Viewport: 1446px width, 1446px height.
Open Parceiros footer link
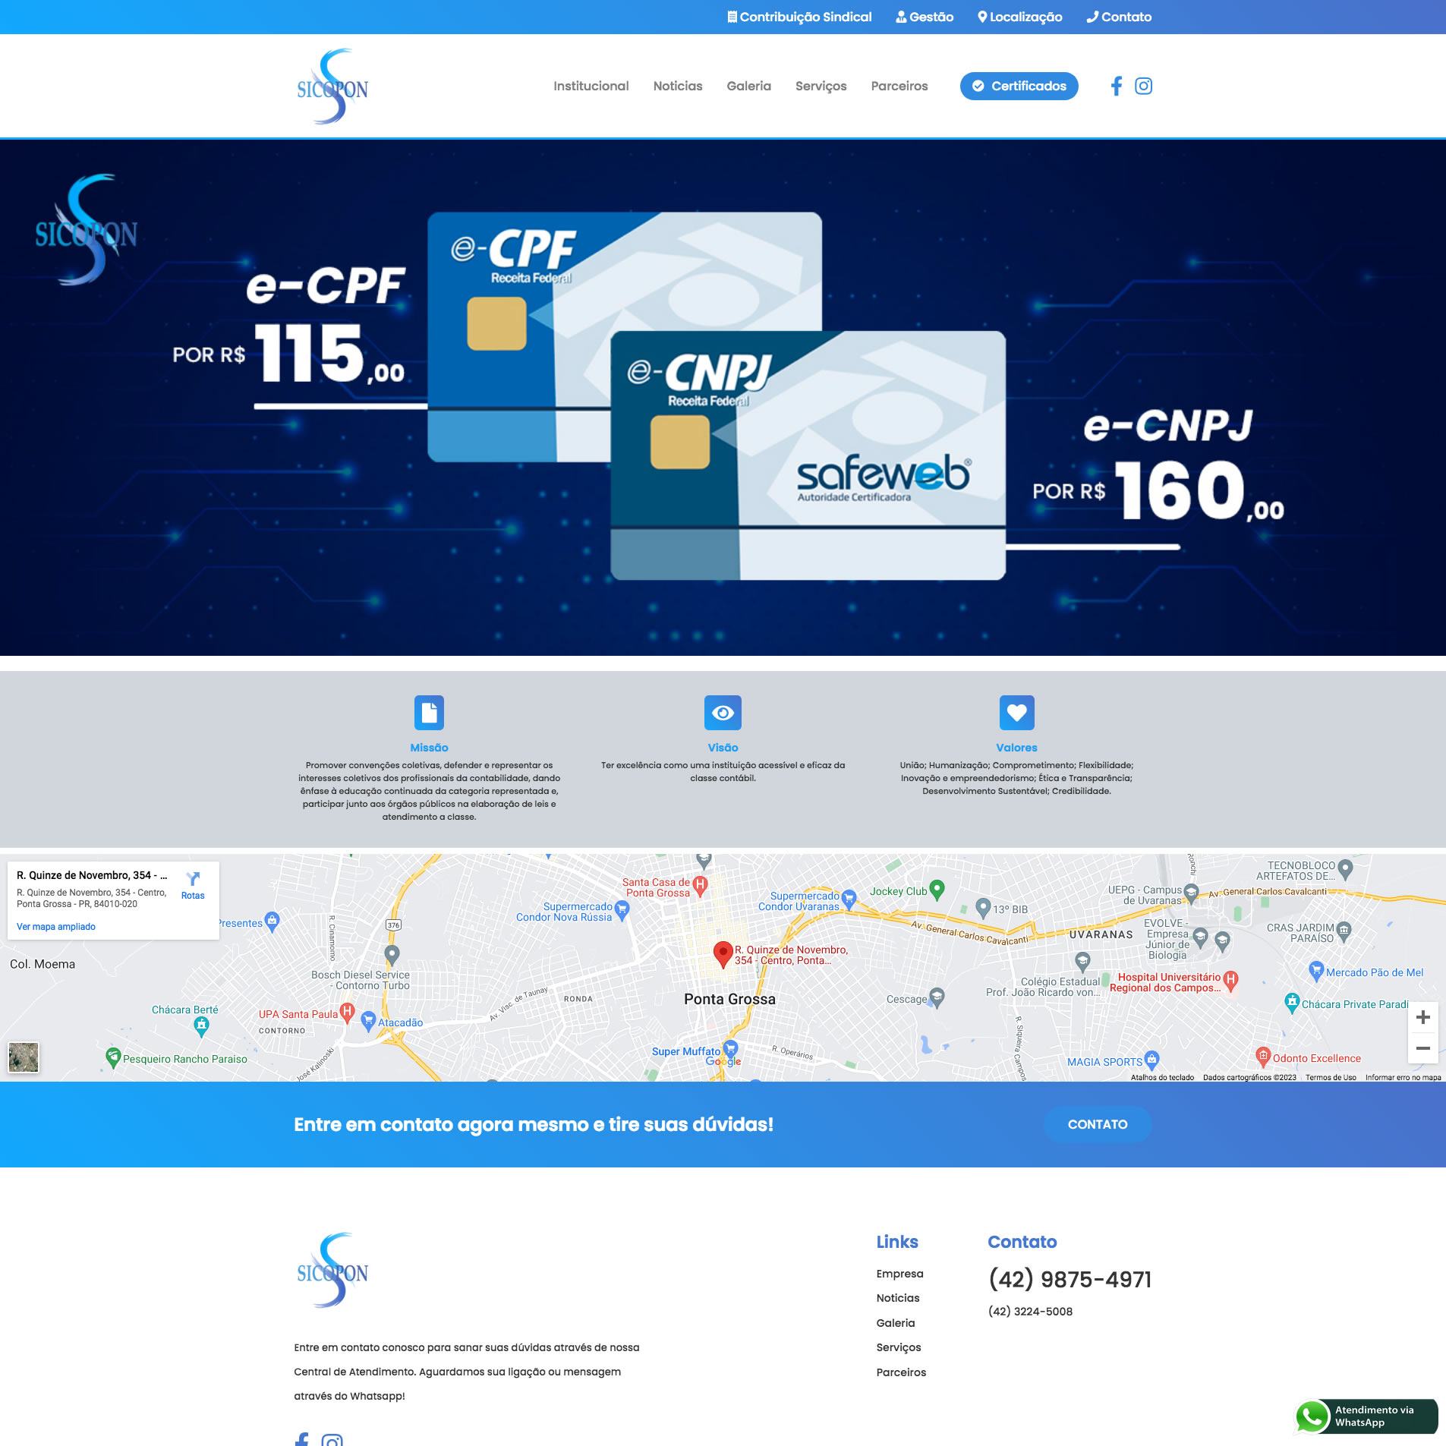point(901,1372)
